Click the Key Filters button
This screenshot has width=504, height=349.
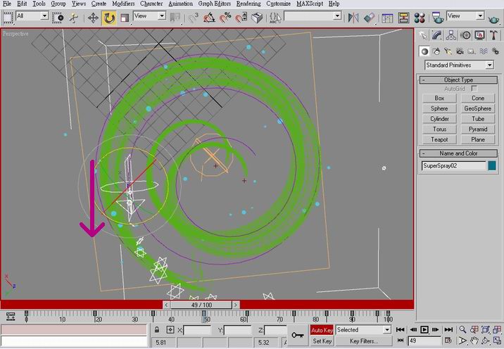[x=364, y=341]
